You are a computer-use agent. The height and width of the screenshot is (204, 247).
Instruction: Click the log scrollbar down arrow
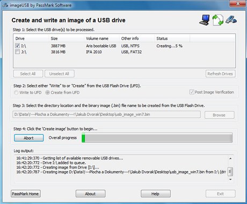tap(230, 179)
